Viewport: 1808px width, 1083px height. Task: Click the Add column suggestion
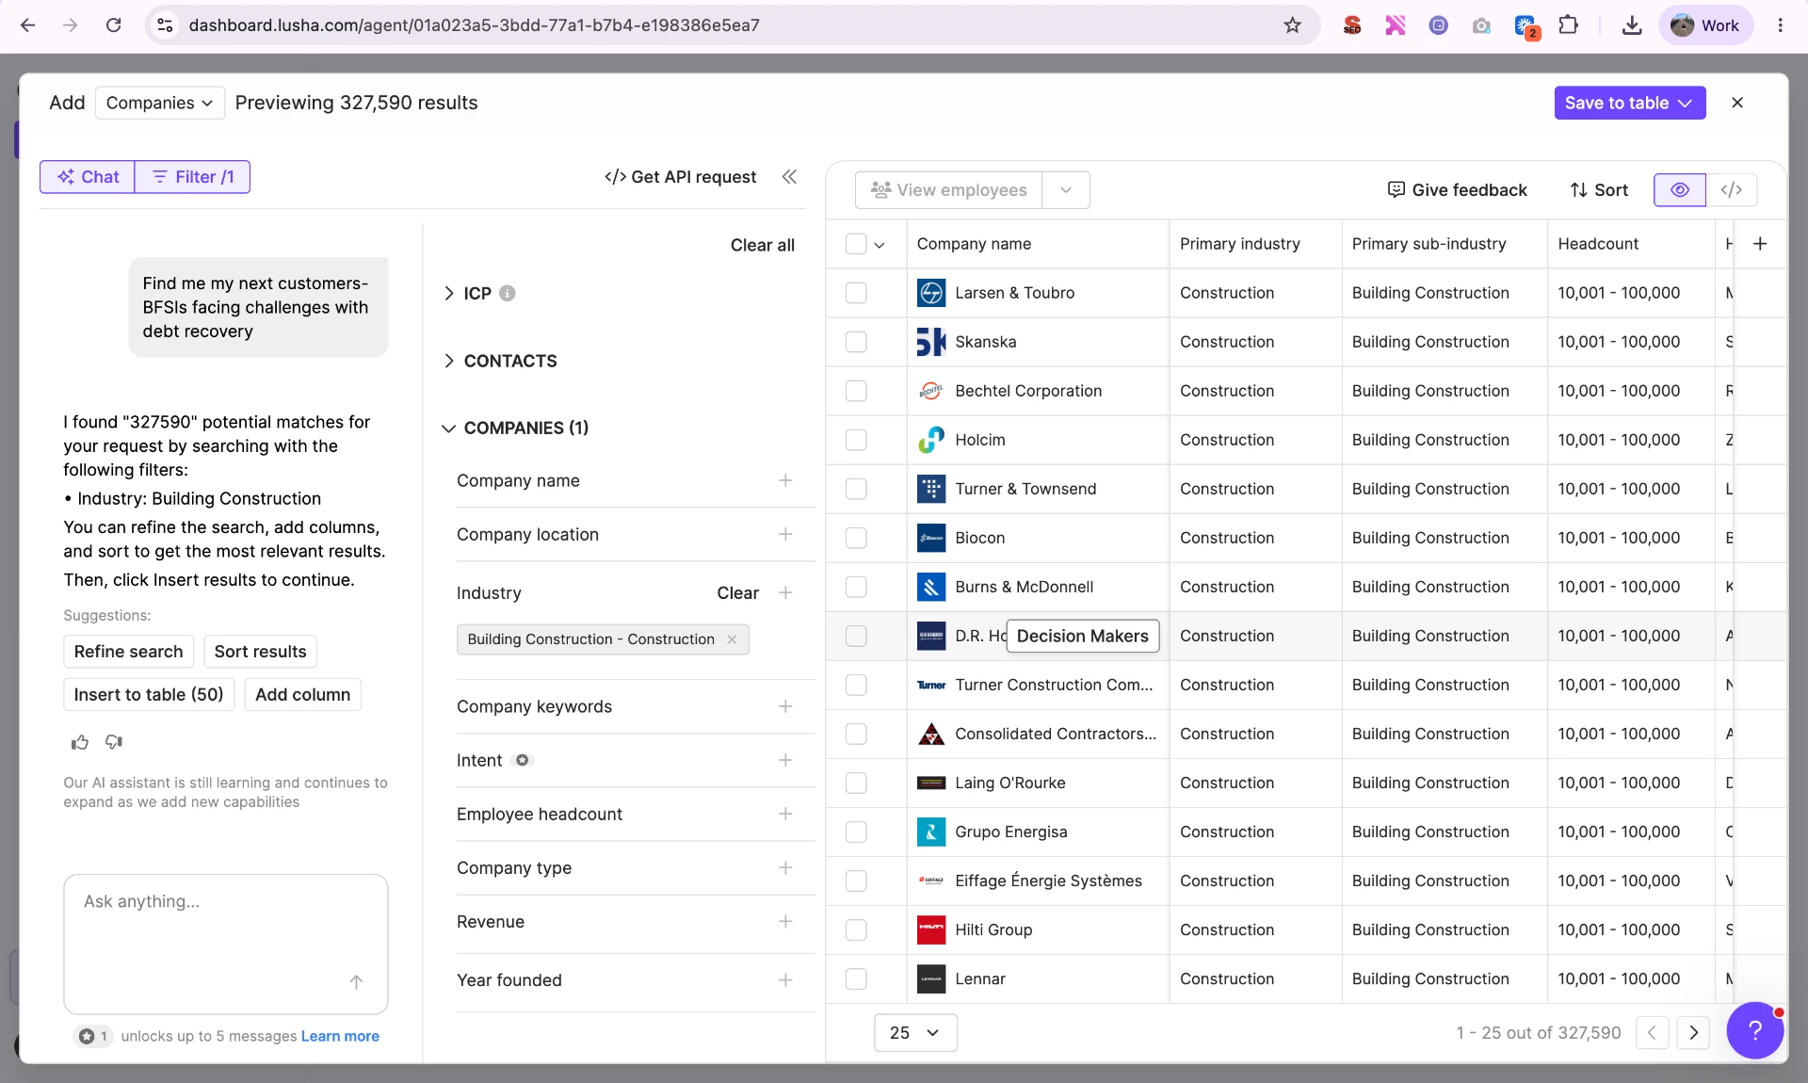[x=303, y=695]
